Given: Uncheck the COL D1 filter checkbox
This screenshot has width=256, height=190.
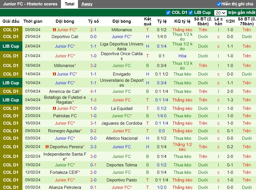Looking at the screenshot, I should click(x=168, y=12).
